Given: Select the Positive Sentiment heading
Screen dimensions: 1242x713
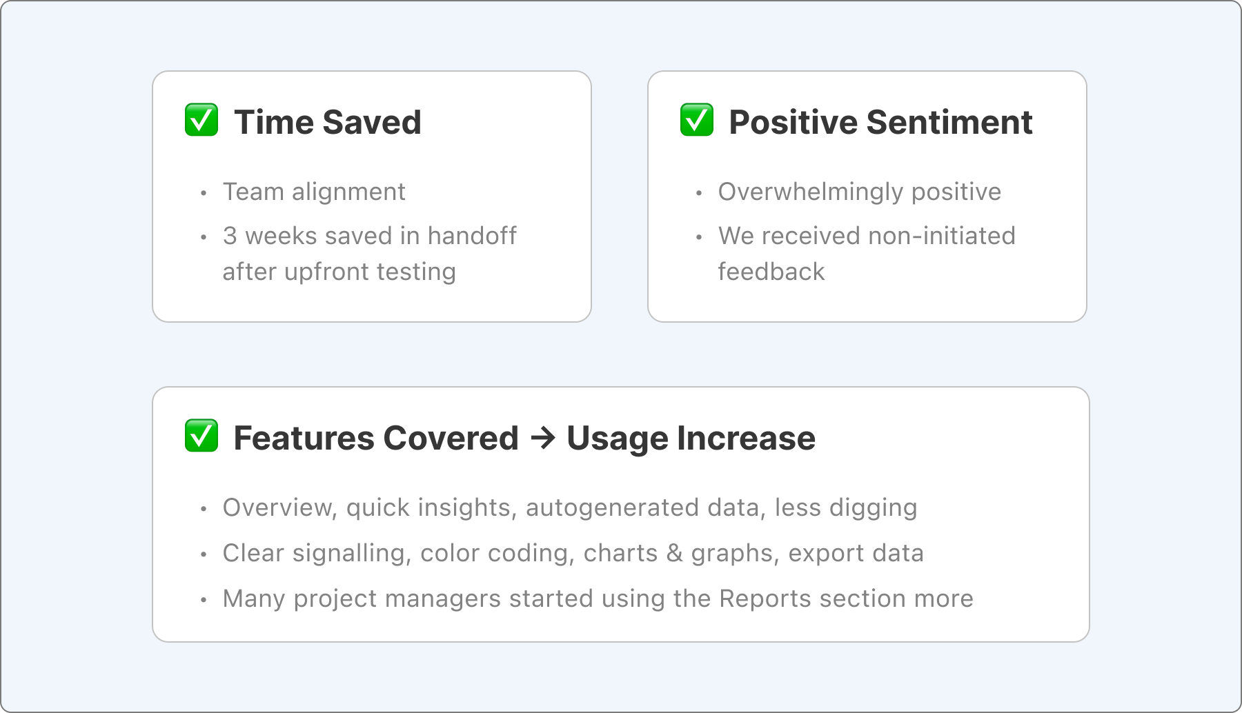Looking at the screenshot, I should click(x=880, y=122).
